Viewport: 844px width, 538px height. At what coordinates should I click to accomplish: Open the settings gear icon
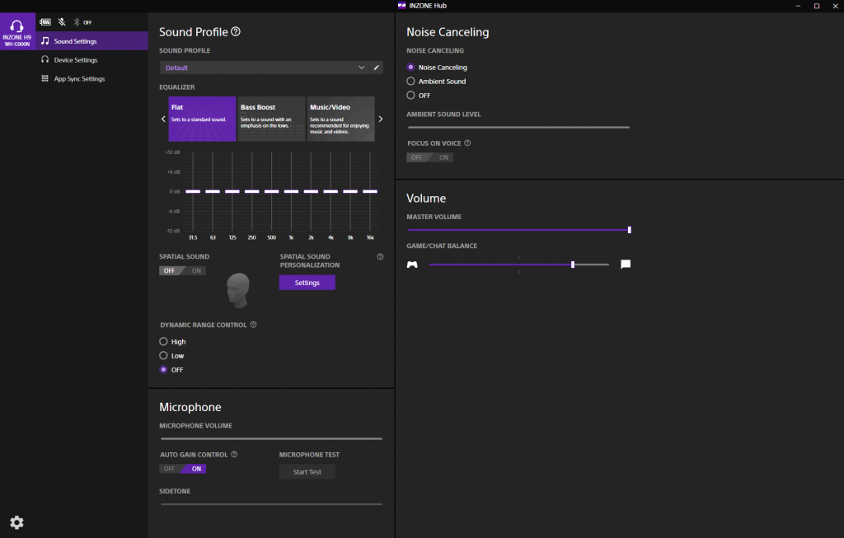pyautogui.click(x=16, y=522)
